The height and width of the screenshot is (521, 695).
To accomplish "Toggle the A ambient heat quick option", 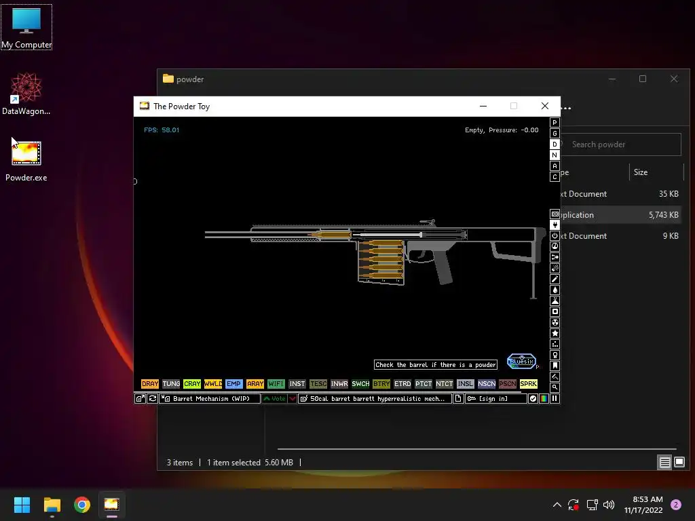I will 555,166.
